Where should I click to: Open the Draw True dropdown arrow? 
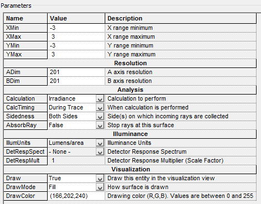tap(100, 178)
